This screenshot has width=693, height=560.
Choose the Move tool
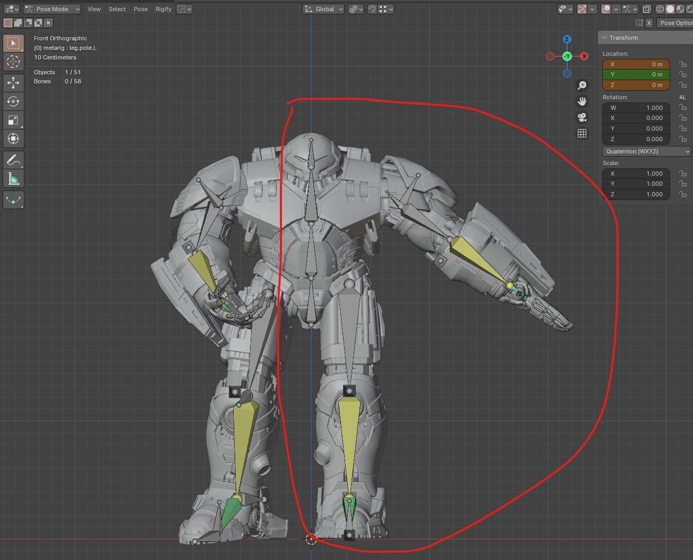[13, 82]
